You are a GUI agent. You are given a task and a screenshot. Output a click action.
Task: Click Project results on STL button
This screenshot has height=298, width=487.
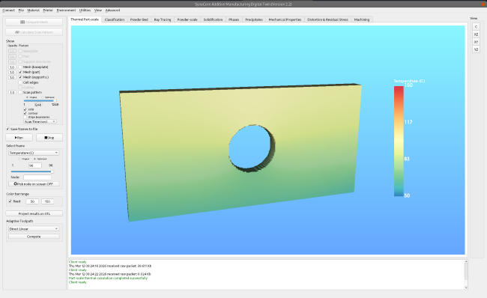coord(34,213)
